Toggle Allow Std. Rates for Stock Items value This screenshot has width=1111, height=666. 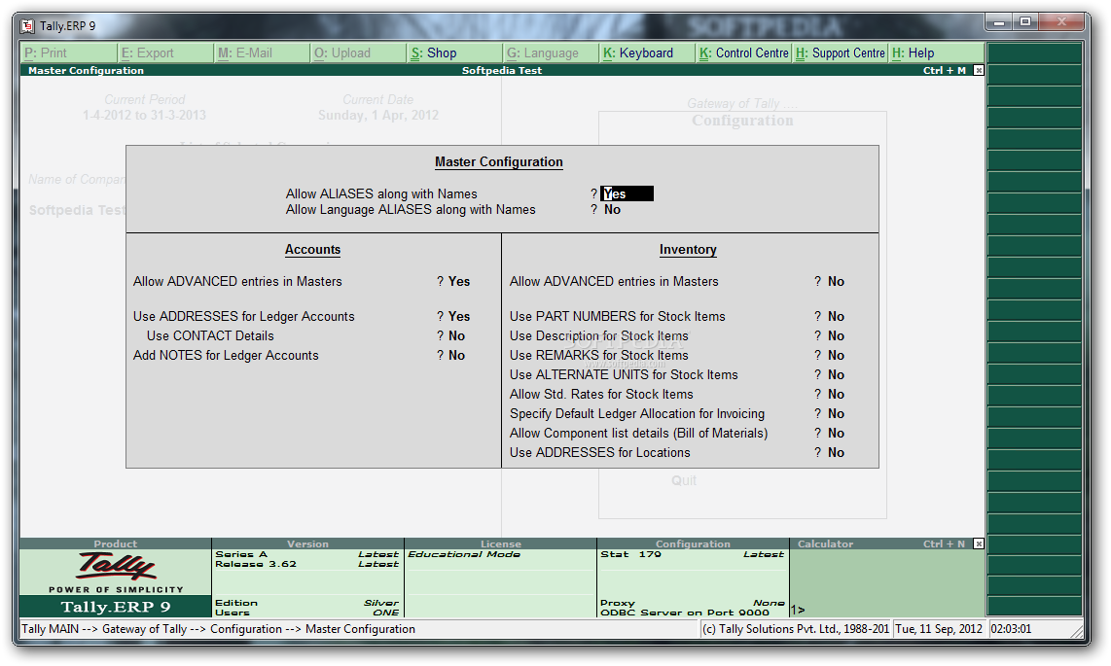[x=836, y=394]
